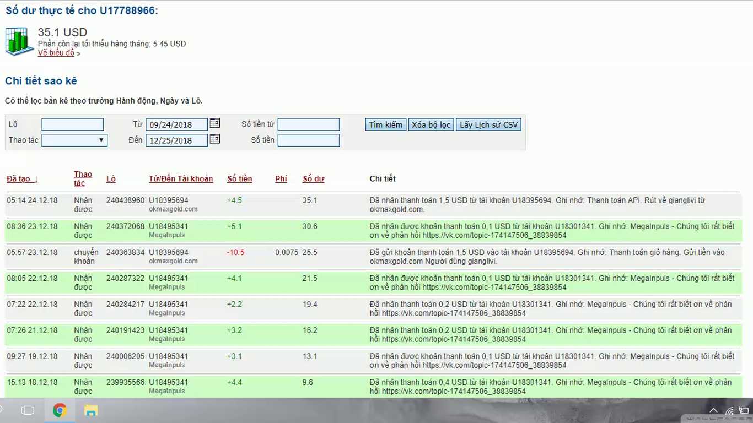Screen dimensions: 753x423
Task: Expand the Thao tác filter dropdown
Action: tap(74, 140)
